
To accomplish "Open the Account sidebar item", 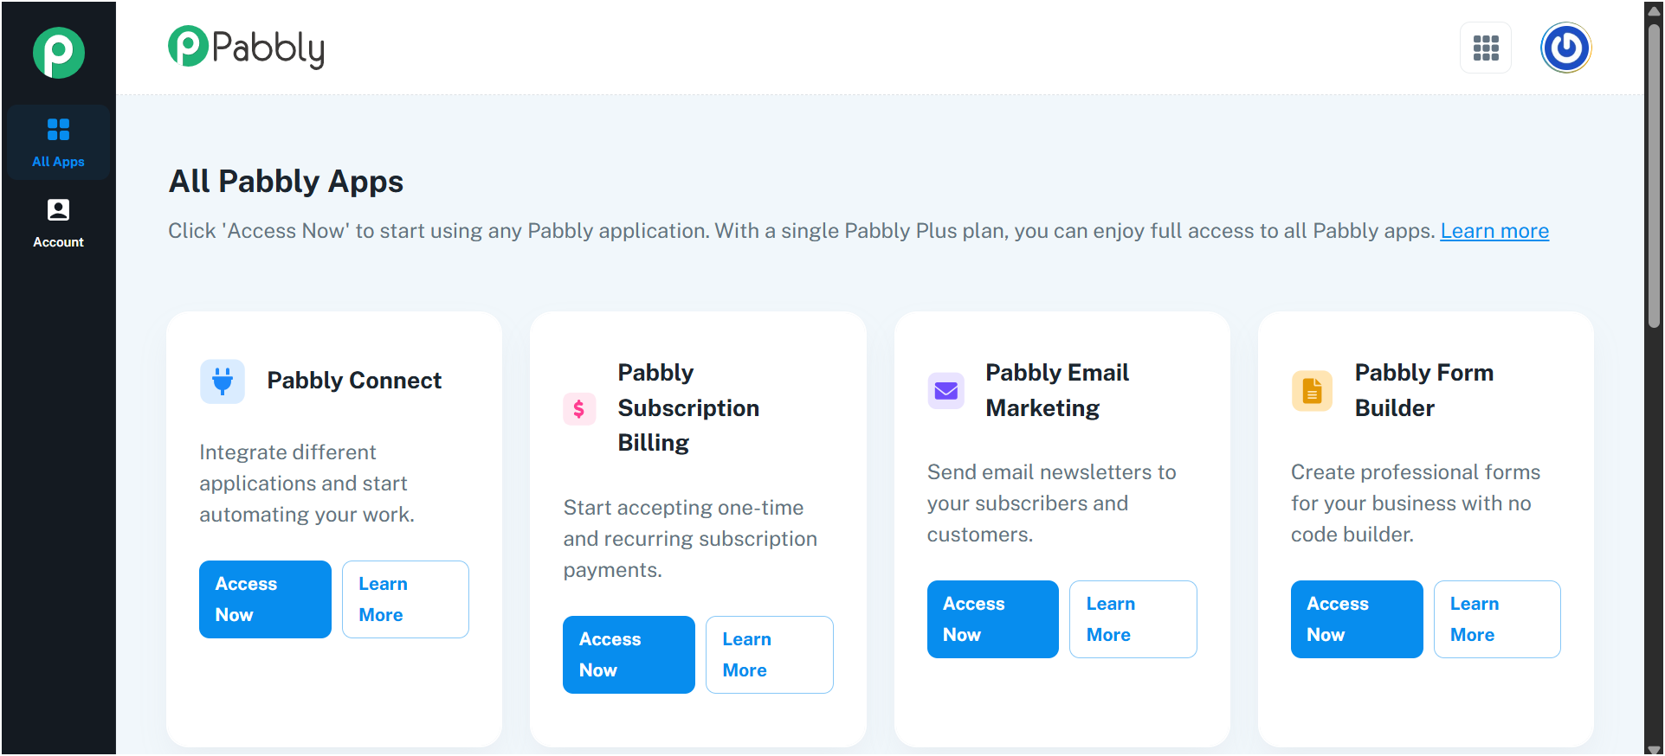I will (58, 223).
